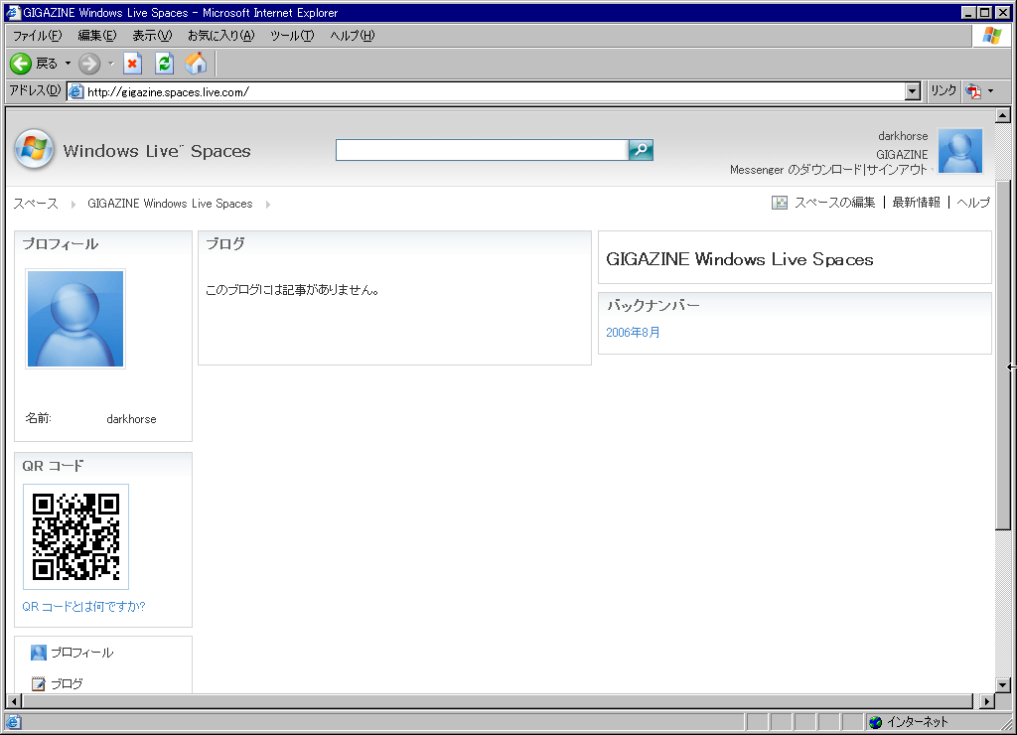Click the リンク toolbar label
Screen dimensions: 1017x735
tap(944, 90)
